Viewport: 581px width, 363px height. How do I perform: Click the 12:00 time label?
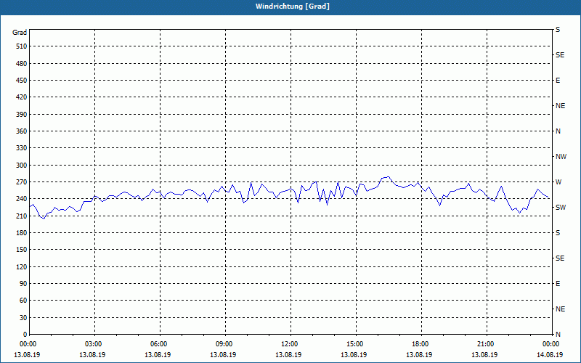289,344
